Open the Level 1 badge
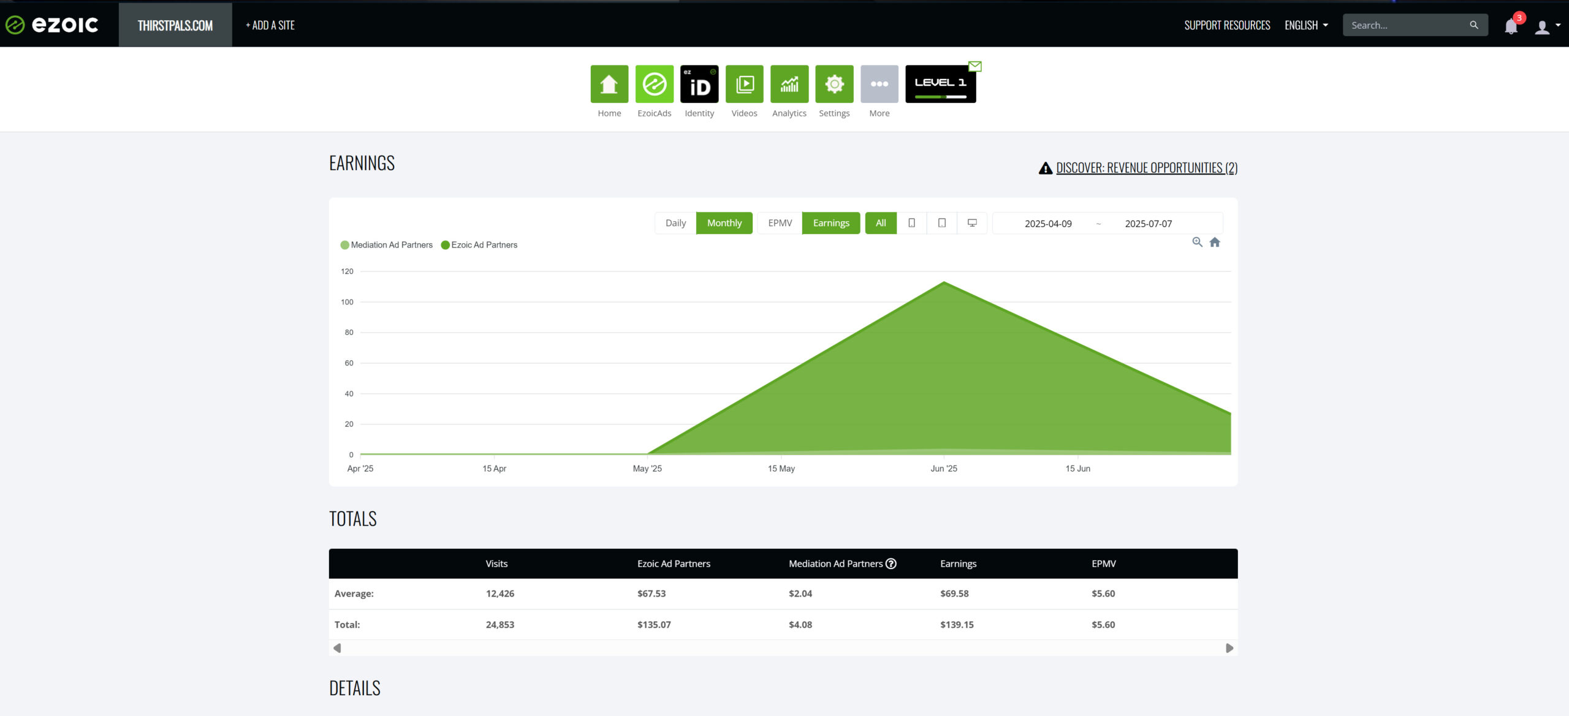The image size is (1569, 716). point(940,84)
